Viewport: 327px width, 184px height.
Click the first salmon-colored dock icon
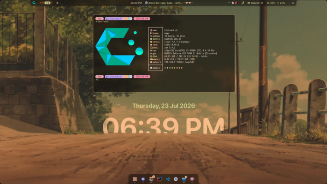[135, 179]
